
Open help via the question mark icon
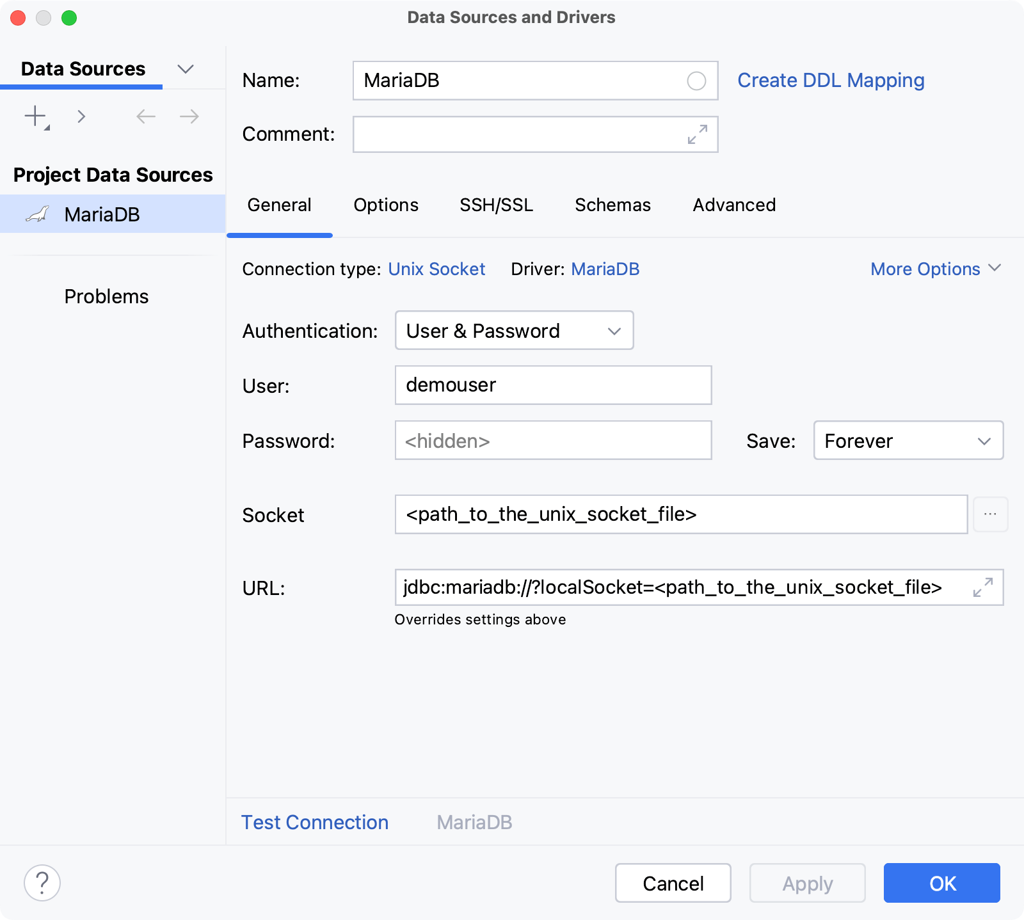pos(42,882)
